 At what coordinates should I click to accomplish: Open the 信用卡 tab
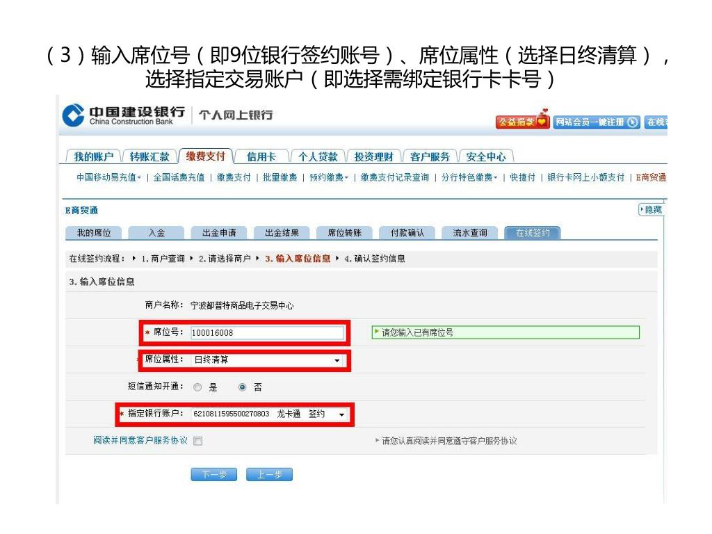(x=261, y=156)
